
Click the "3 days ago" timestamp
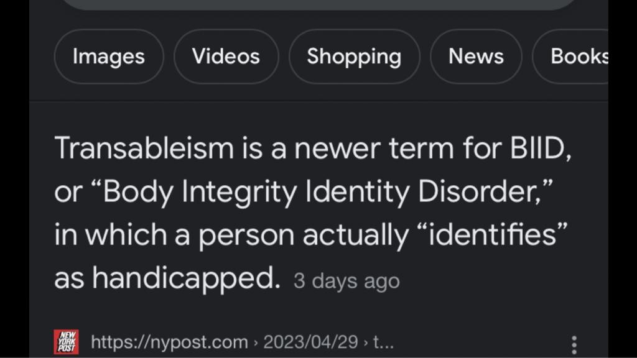tap(347, 281)
